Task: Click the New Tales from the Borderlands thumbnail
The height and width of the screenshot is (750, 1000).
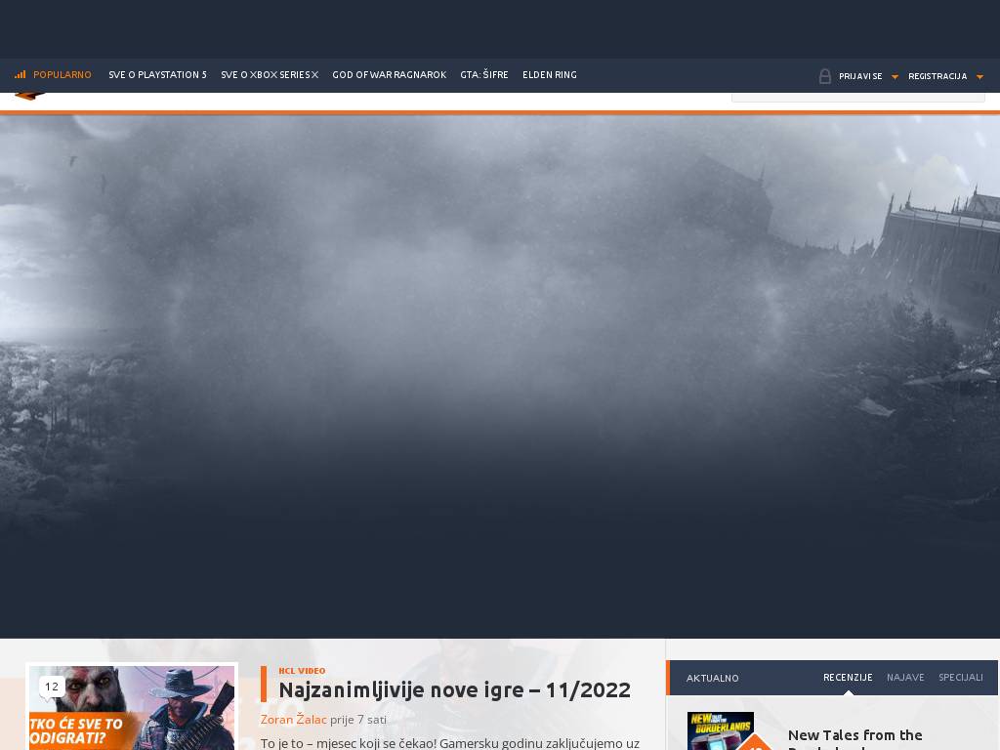Action: click(721, 730)
